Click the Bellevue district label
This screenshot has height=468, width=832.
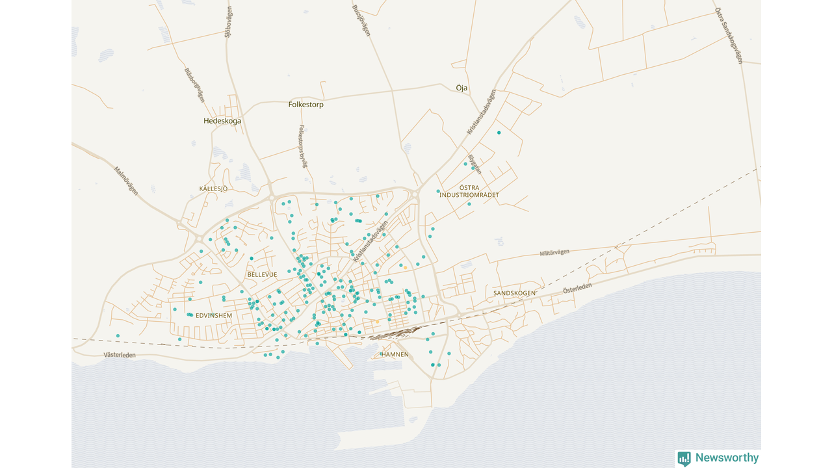[262, 275]
